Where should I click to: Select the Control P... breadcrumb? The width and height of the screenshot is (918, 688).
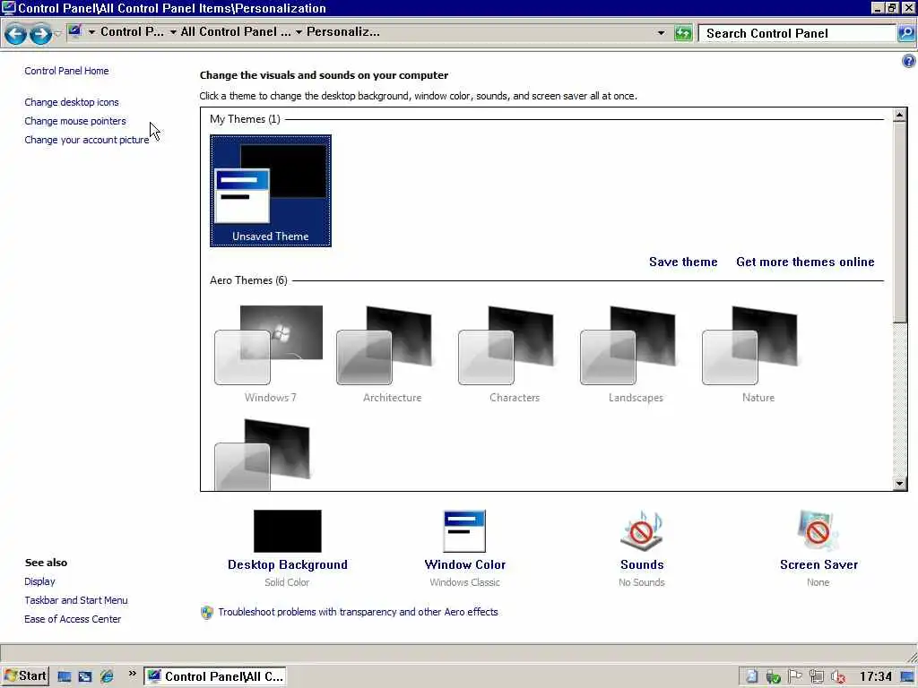click(x=133, y=31)
